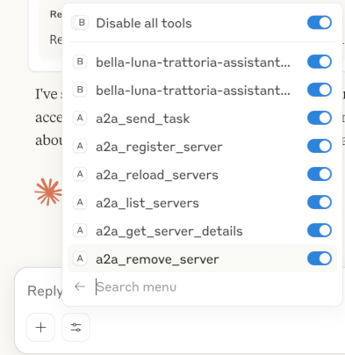
Task: Click the A icon next to a2a_get_server_details
Action: point(80,230)
